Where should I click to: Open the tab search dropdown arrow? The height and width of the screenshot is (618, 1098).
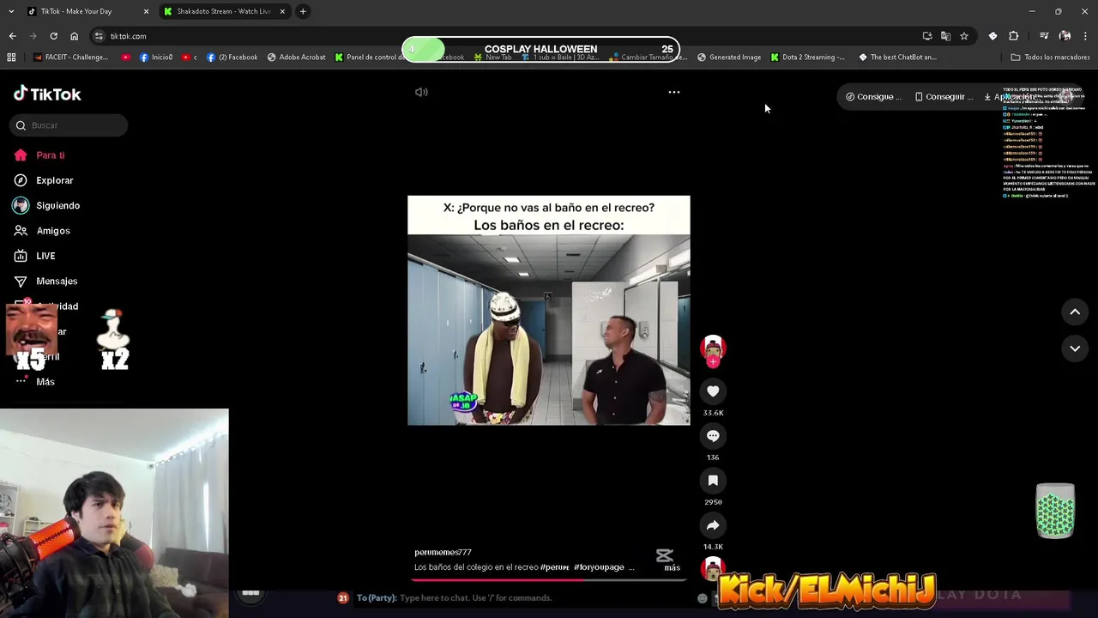[11, 11]
